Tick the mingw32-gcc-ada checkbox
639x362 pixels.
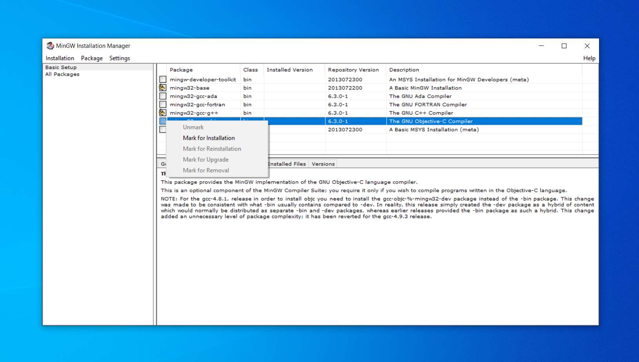[163, 96]
